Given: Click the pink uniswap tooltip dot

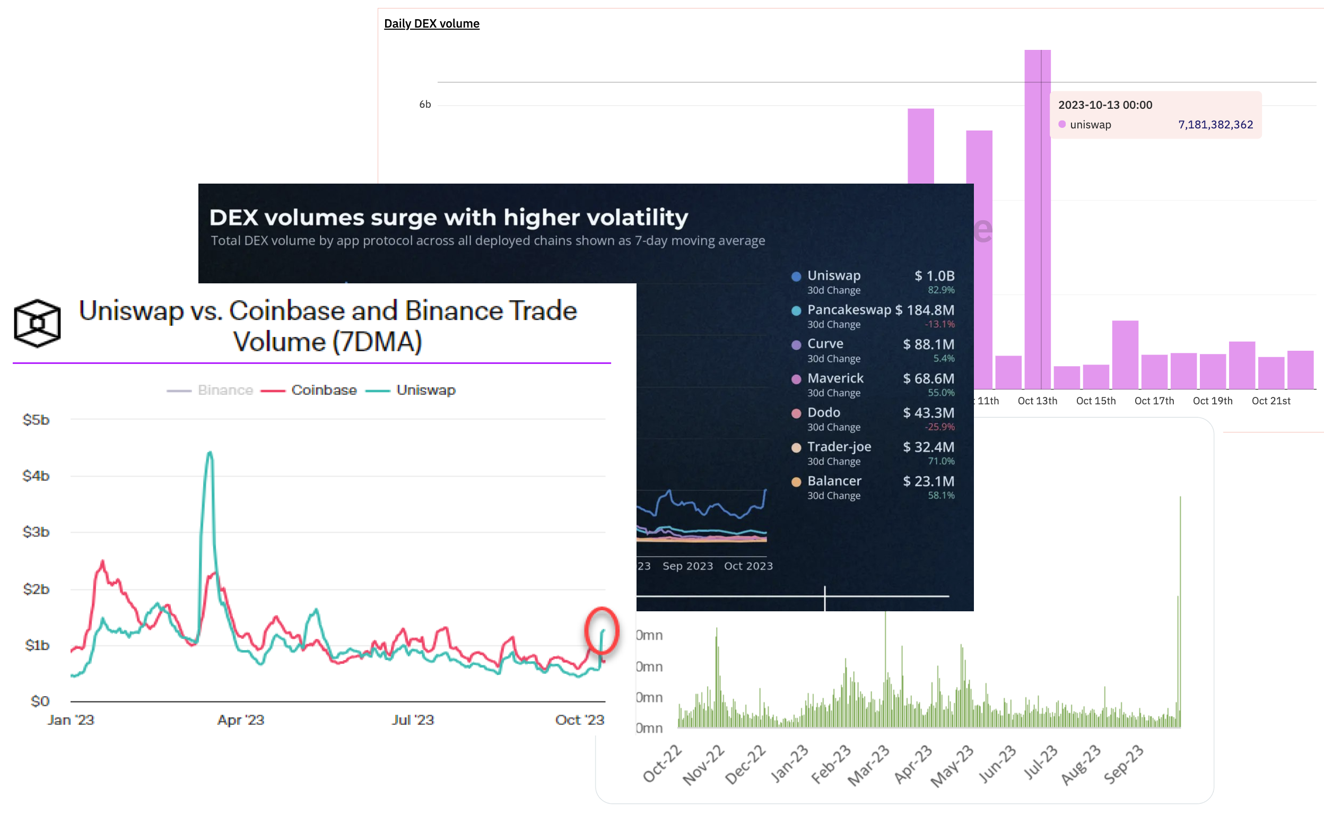Looking at the screenshot, I should point(1062,124).
